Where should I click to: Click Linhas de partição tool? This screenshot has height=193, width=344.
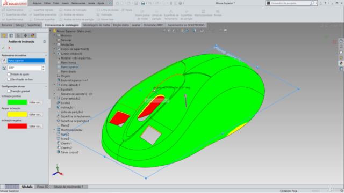tap(156, 15)
